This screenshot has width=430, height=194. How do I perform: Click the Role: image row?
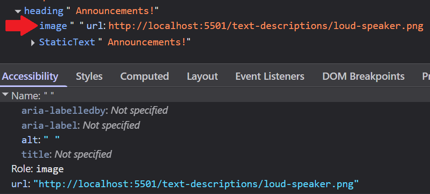coord(38,169)
